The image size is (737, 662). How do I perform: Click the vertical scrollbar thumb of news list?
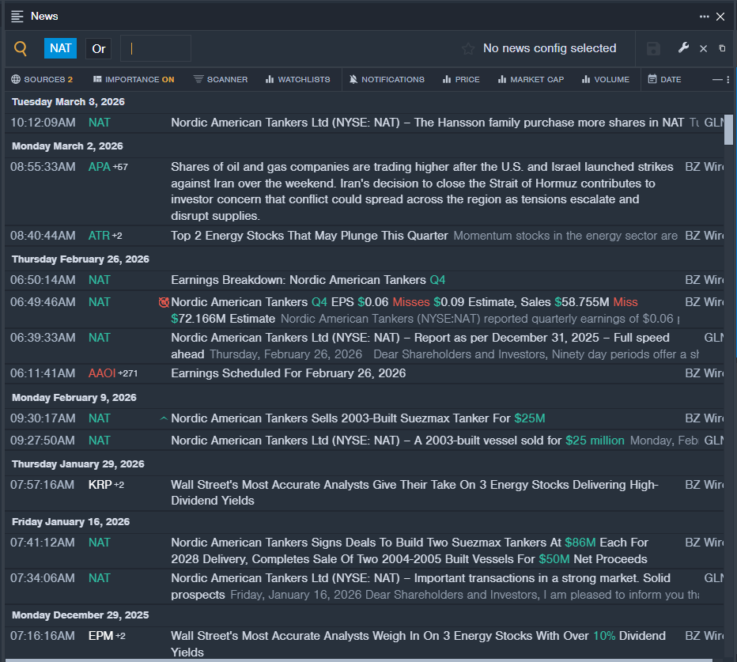coord(728,130)
